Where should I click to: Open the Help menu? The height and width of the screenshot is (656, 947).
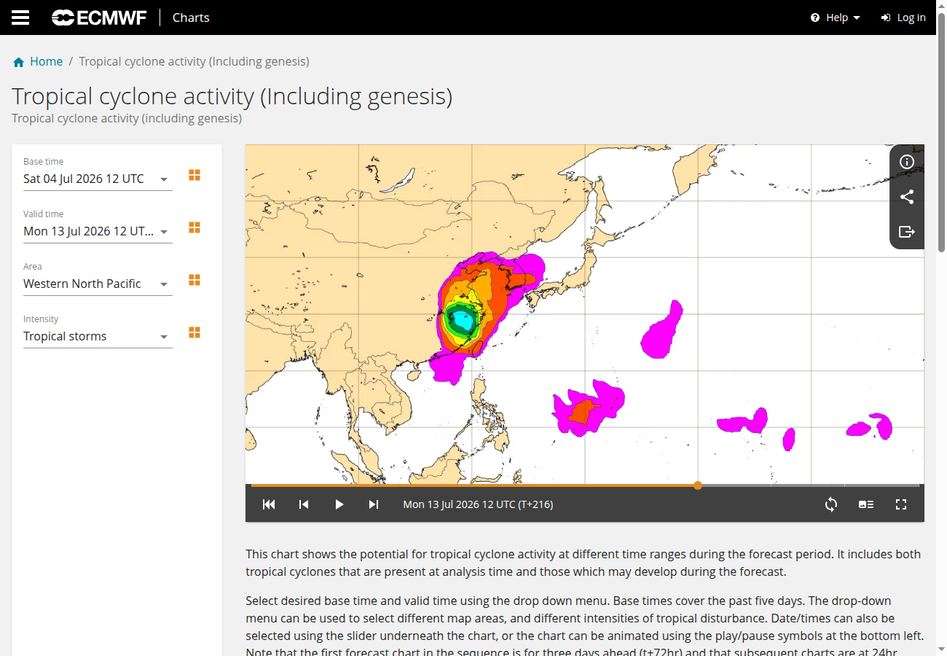(836, 17)
